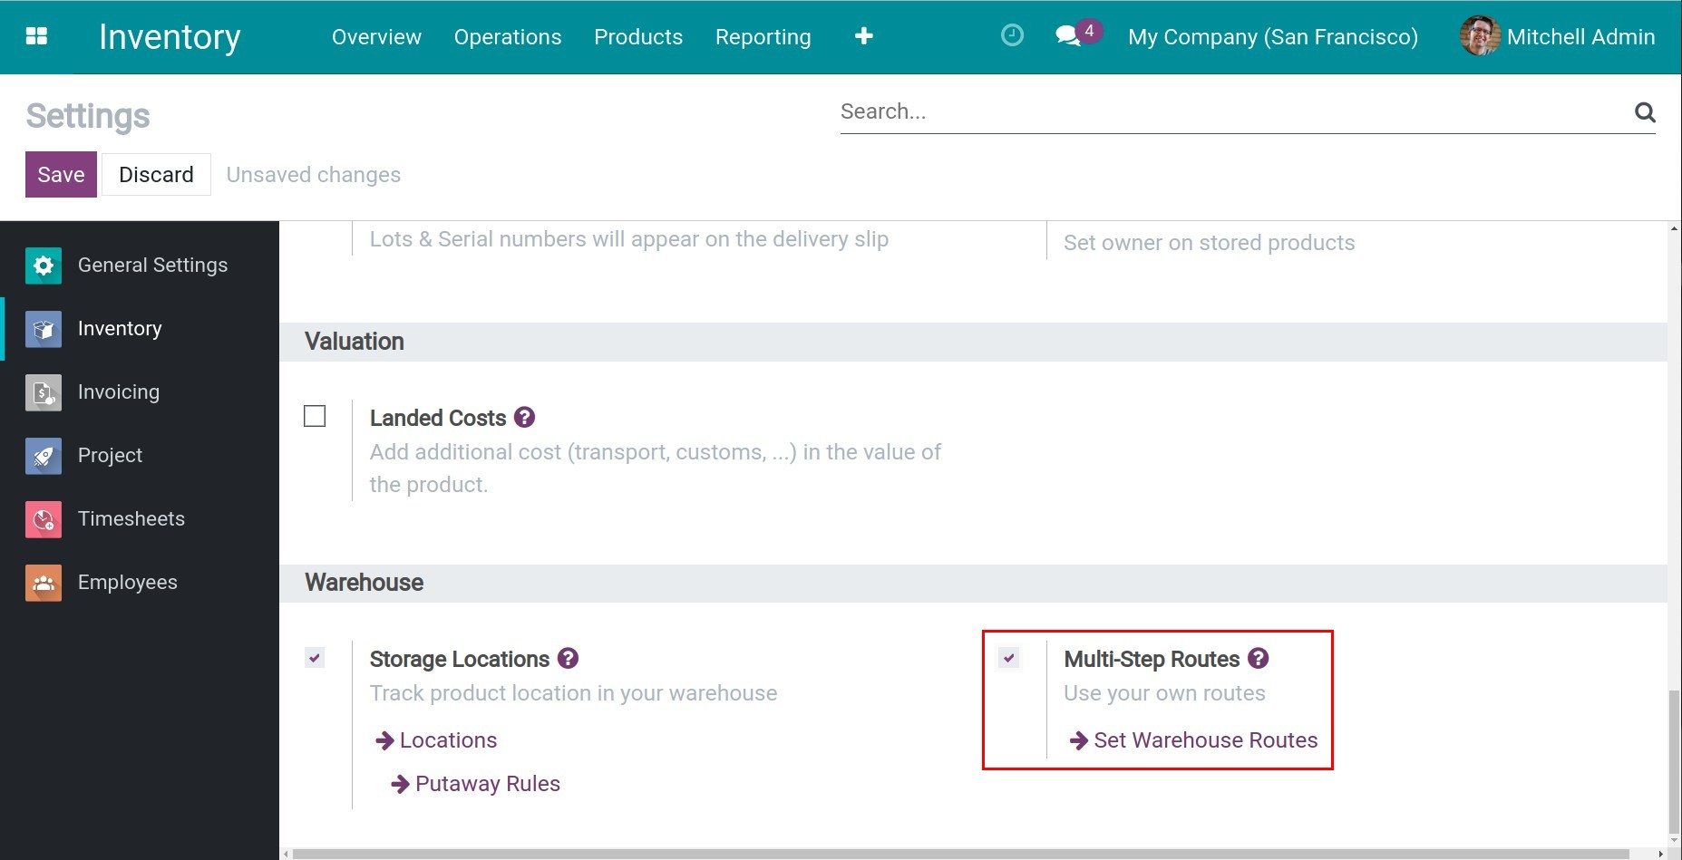Toggle the Multi-Step Routes checkbox

(1009, 658)
